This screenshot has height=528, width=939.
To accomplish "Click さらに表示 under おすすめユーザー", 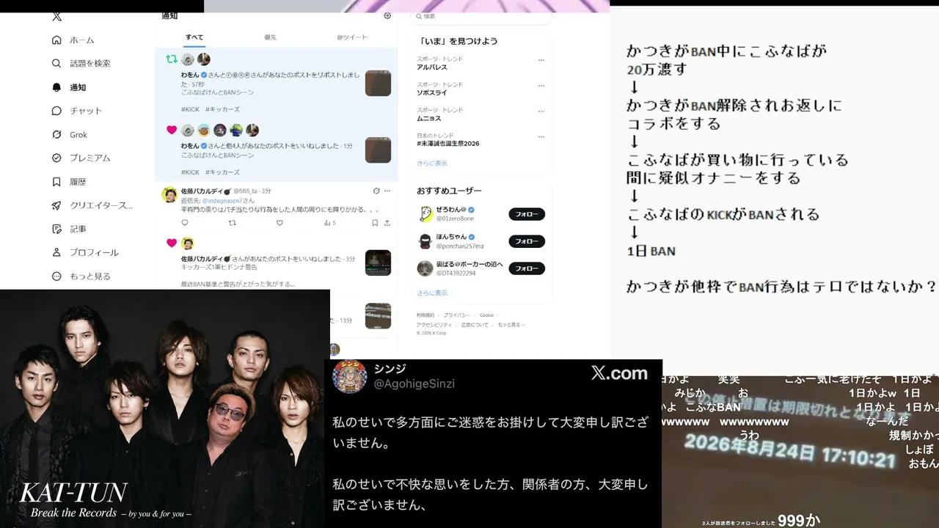I will 432,293.
